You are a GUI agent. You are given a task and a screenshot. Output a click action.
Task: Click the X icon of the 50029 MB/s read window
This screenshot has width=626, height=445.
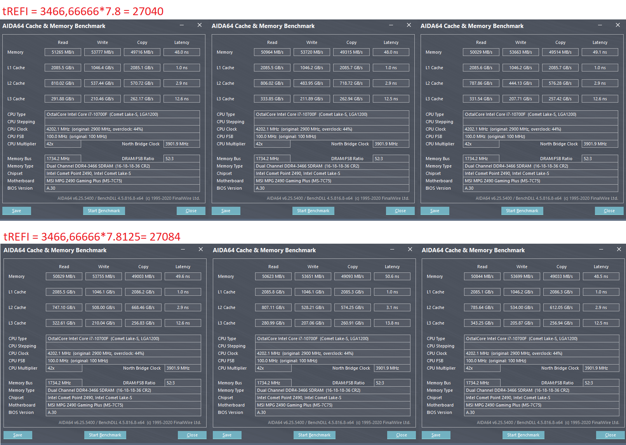[618, 25]
